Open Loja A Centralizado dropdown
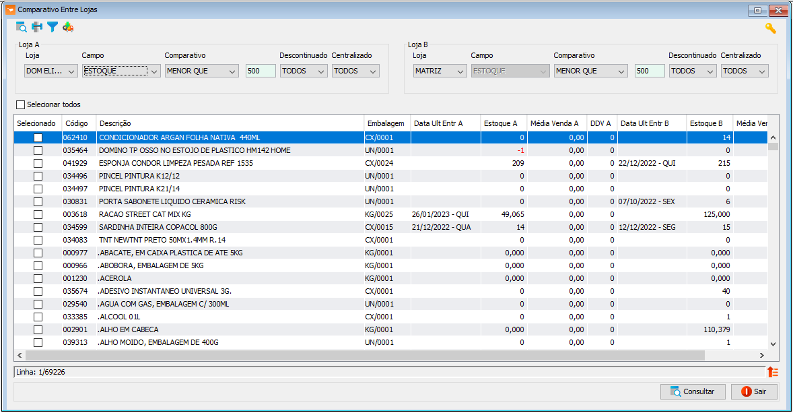Screen dimensions: 793x413 point(355,71)
